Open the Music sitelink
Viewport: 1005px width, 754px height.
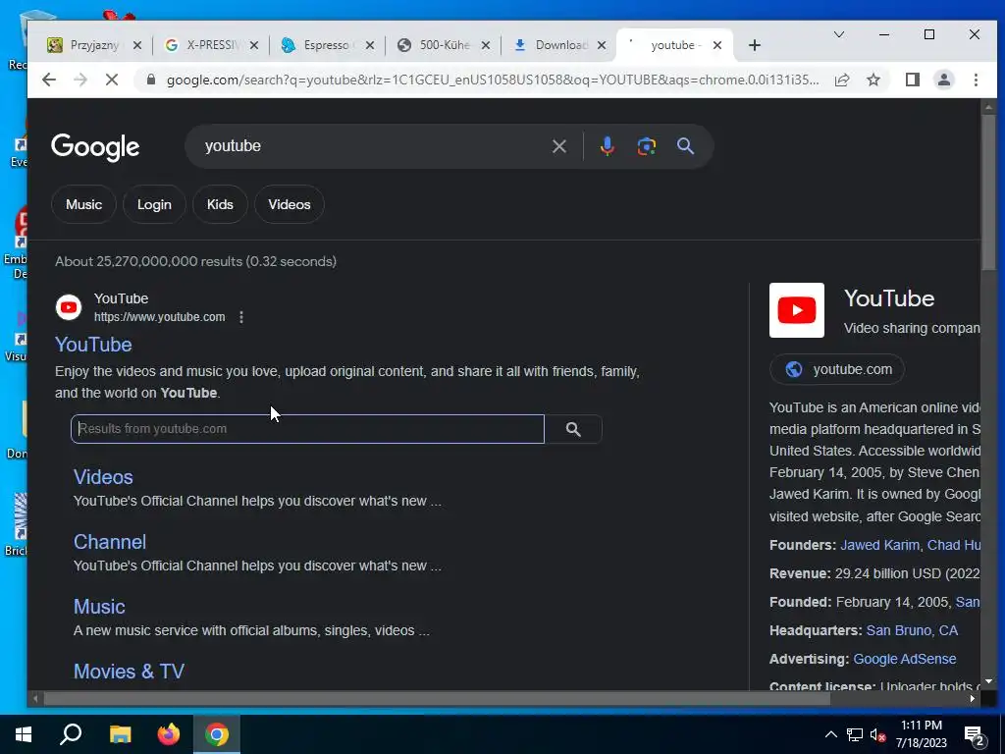click(99, 607)
